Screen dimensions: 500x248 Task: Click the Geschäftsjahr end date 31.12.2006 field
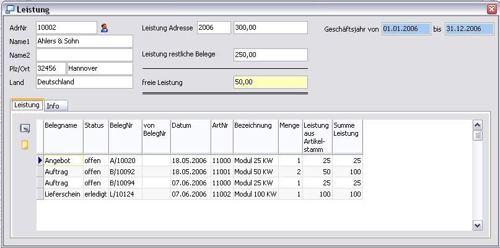tap(463, 29)
